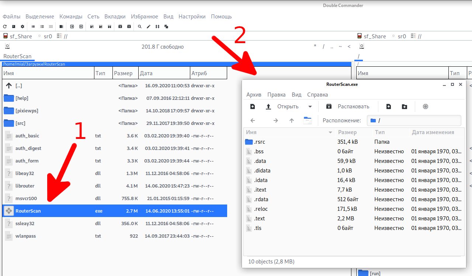The image size is (472, 276).
Task: Sort archive list by Размер column
Action: pyautogui.click(x=353, y=132)
